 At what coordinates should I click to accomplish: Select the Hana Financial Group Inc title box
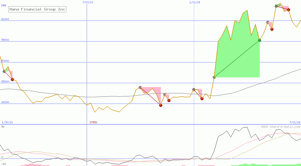(x=37, y=9)
